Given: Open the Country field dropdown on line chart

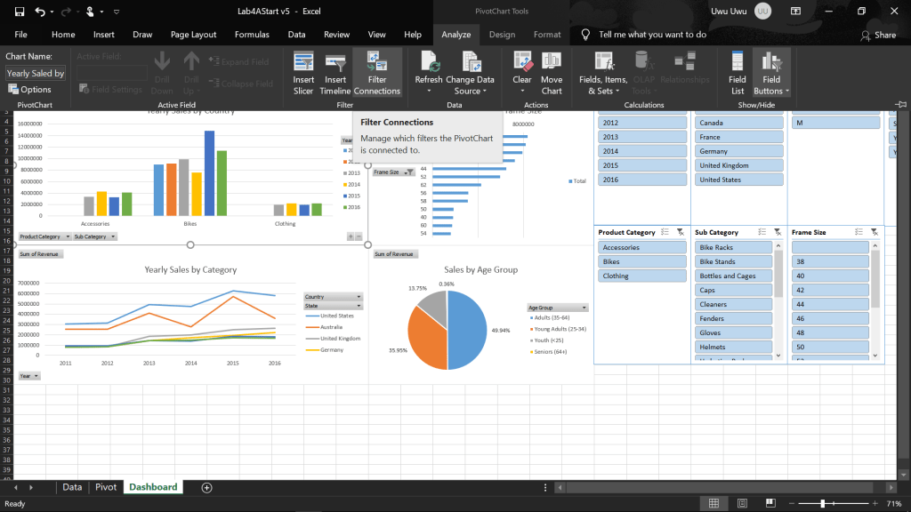Looking at the screenshot, I should tap(359, 296).
